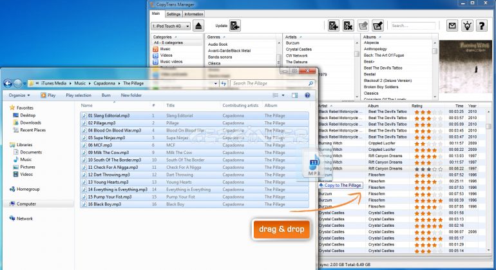This screenshot has width=496, height=270.
Task: Open the view options dropdown arrow in Explorer
Action: point(283,95)
